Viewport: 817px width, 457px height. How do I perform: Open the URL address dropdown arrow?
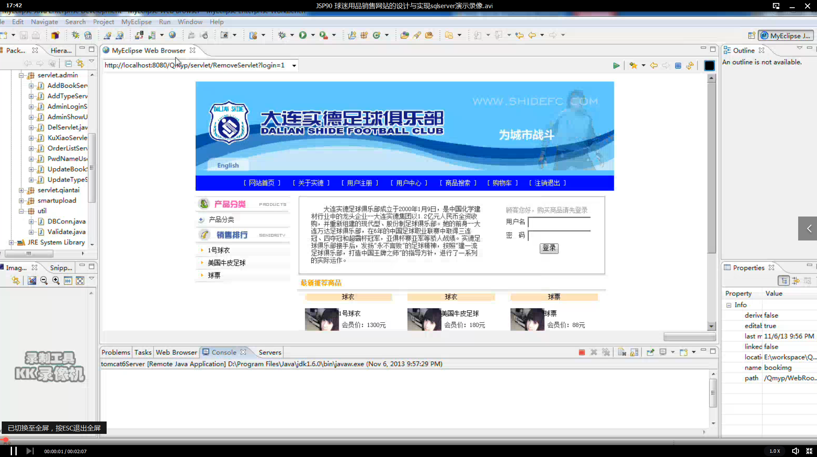tap(294, 65)
